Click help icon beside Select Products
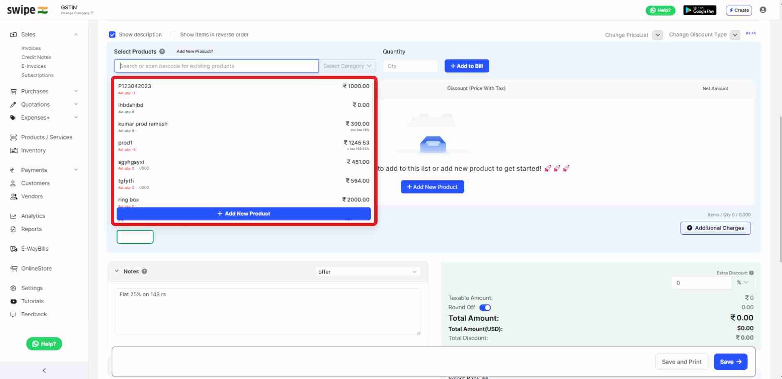This screenshot has width=782, height=379. [162, 51]
